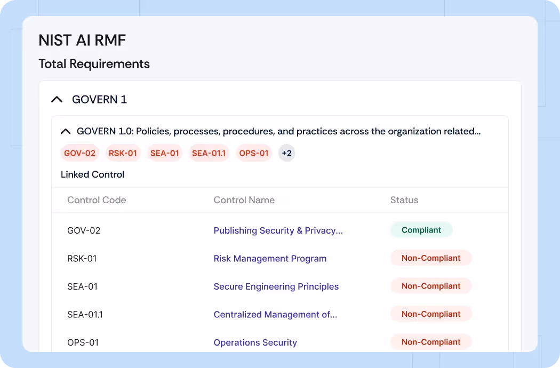This screenshot has height=368, width=560.
Task: Click the GOVERN 1 section title
Action: tap(100, 99)
